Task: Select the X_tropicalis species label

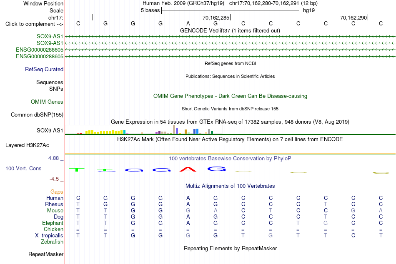Action: click(x=49, y=236)
